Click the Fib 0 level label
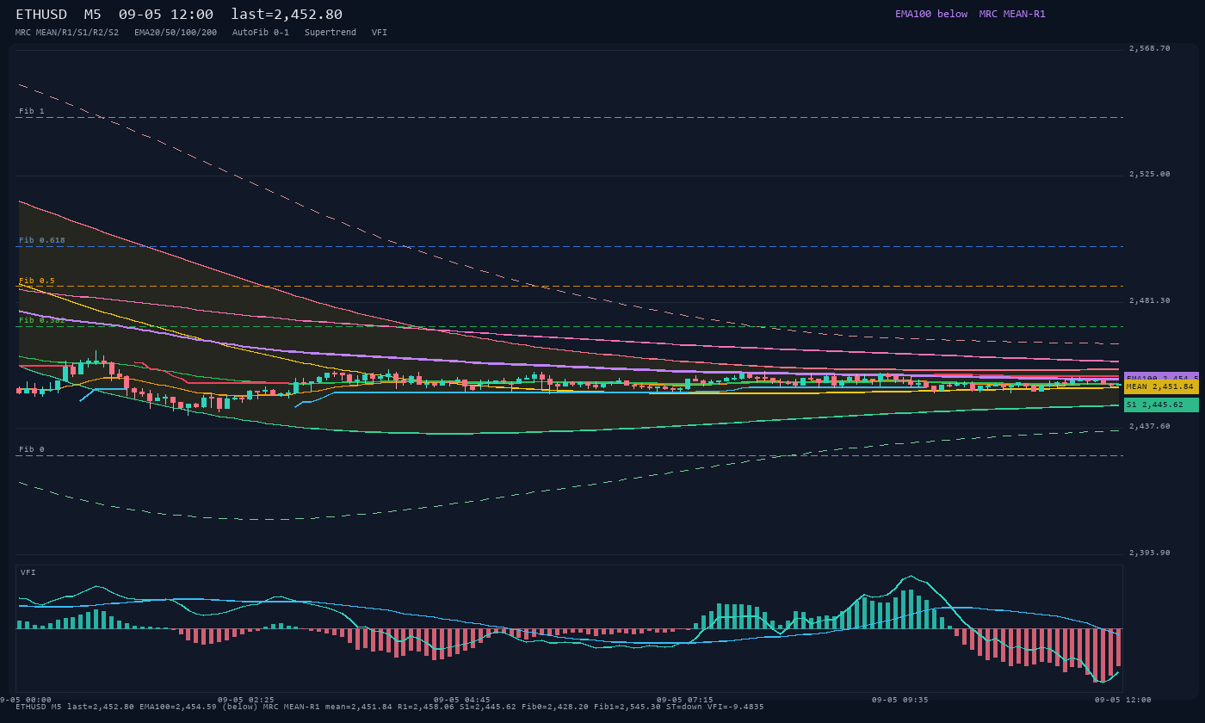The height and width of the screenshot is (723, 1205). click(x=32, y=449)
